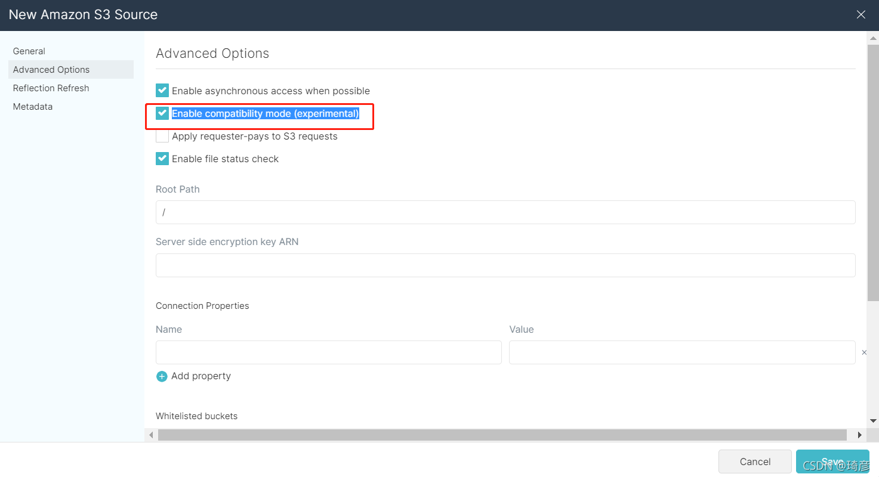879x477 pixels.
Task: Uncheck Enable compatibility mode (experimental)
Action: point(162,113)
